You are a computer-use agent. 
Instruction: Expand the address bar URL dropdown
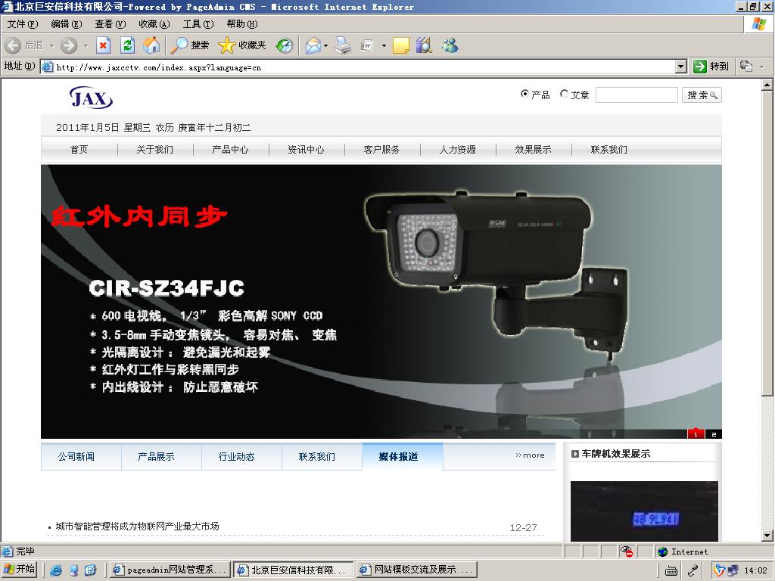[681, 67]
